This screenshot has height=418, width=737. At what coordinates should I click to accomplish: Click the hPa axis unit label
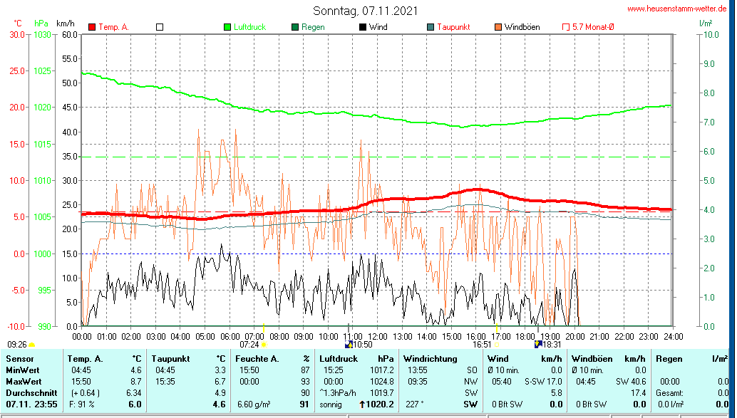point(41,23)
